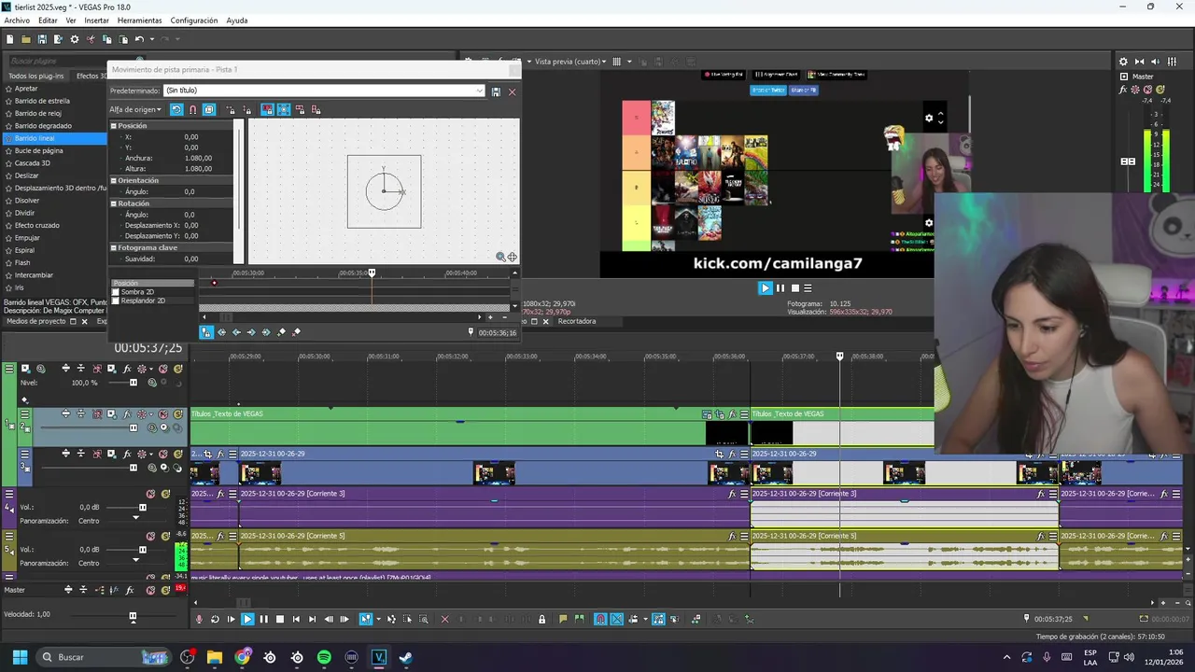Switch to the Todos los plug-ins tab
This screenshot has width=1195, height=672.
pos(36,76)
